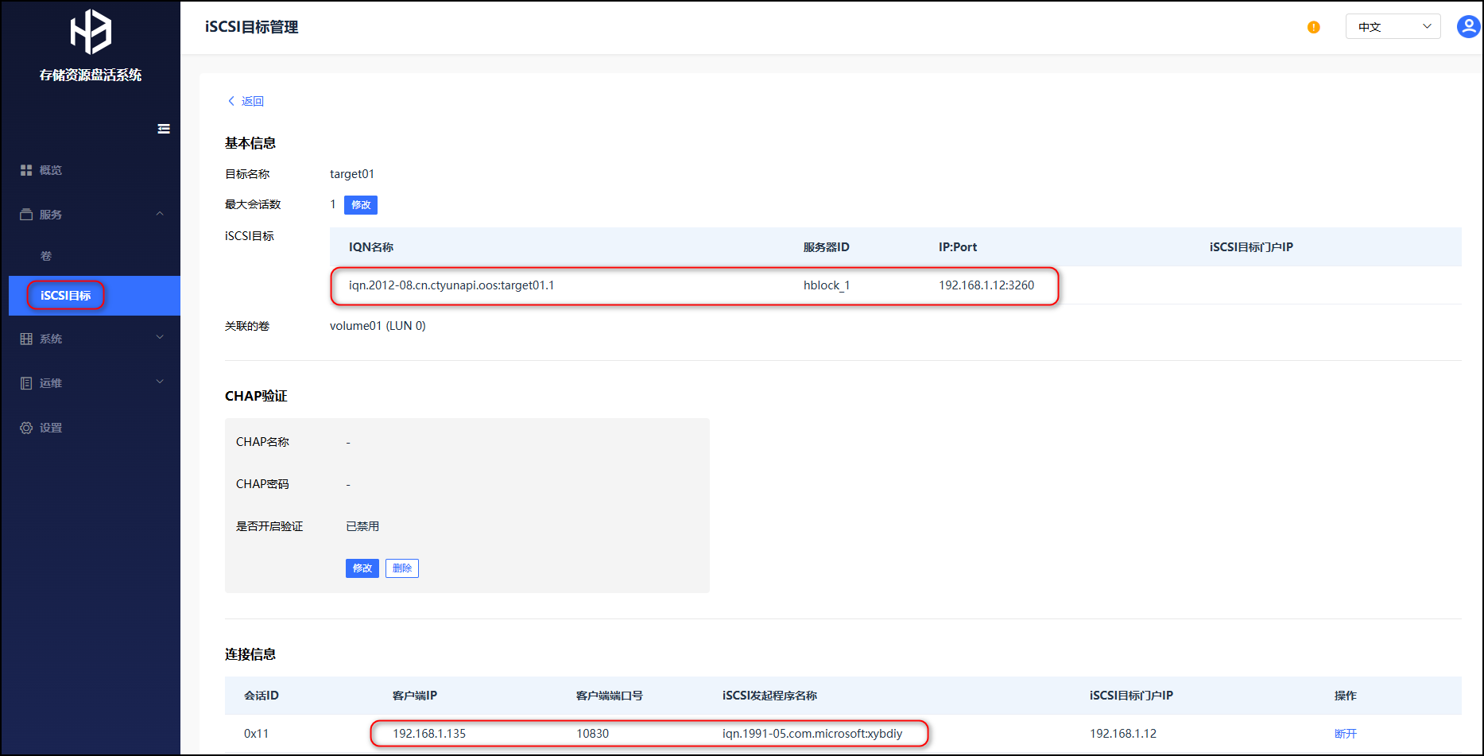Click 断开 link for session 0x11
1484x756 pixels.
pyautogui.click(x=1346, y=734)
